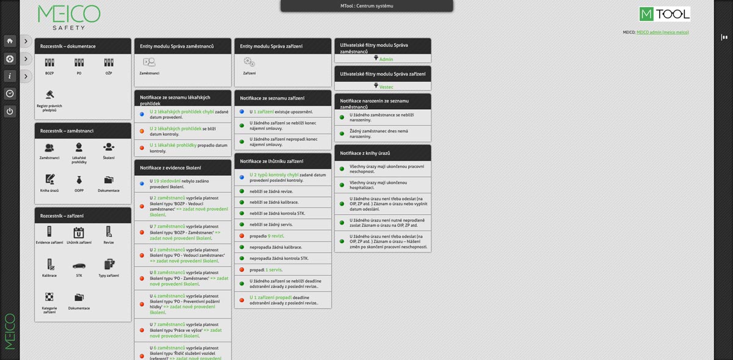733x360 pixels.
Task: Open the Lhůtník zařízení calendar icon
Action: (x=79, y=232)
